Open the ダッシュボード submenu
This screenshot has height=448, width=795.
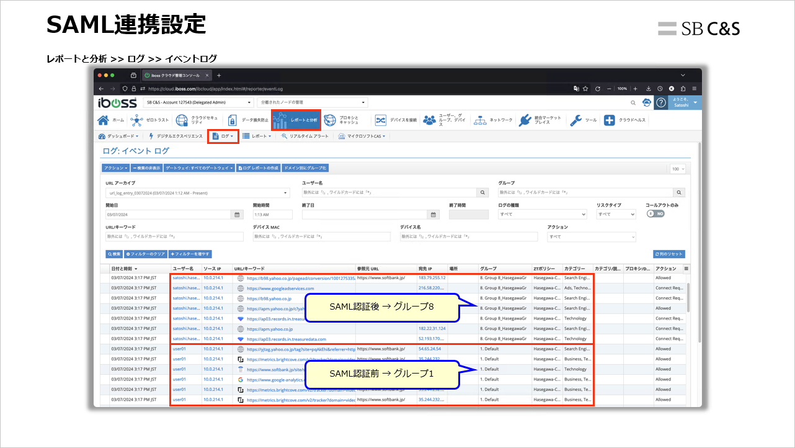[x=118, y=136]
